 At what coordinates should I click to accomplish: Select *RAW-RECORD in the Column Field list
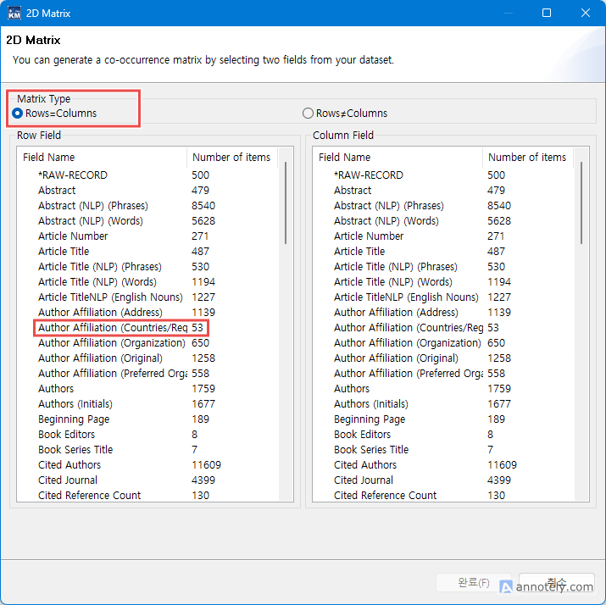pyautogui.click(x=368, y=175)
